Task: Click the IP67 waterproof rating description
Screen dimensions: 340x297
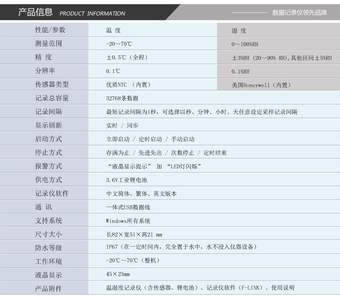Action: [x=181, y=247]
